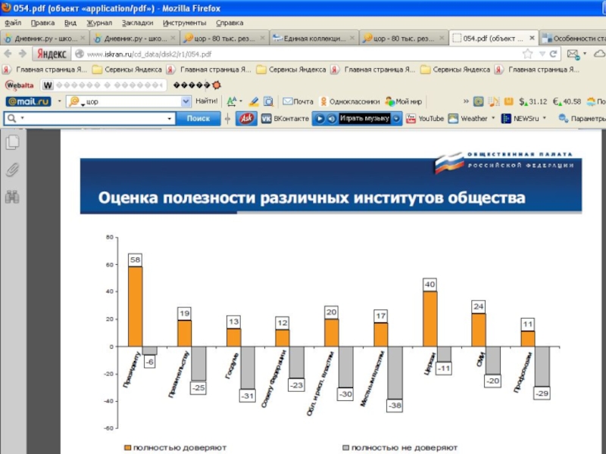
Task: Open the Правка menu
Action: click(42, 23)
